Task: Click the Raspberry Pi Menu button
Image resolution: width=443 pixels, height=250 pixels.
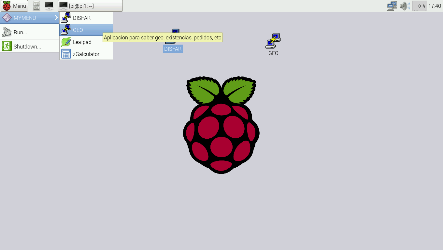Action: coord(14,6)
